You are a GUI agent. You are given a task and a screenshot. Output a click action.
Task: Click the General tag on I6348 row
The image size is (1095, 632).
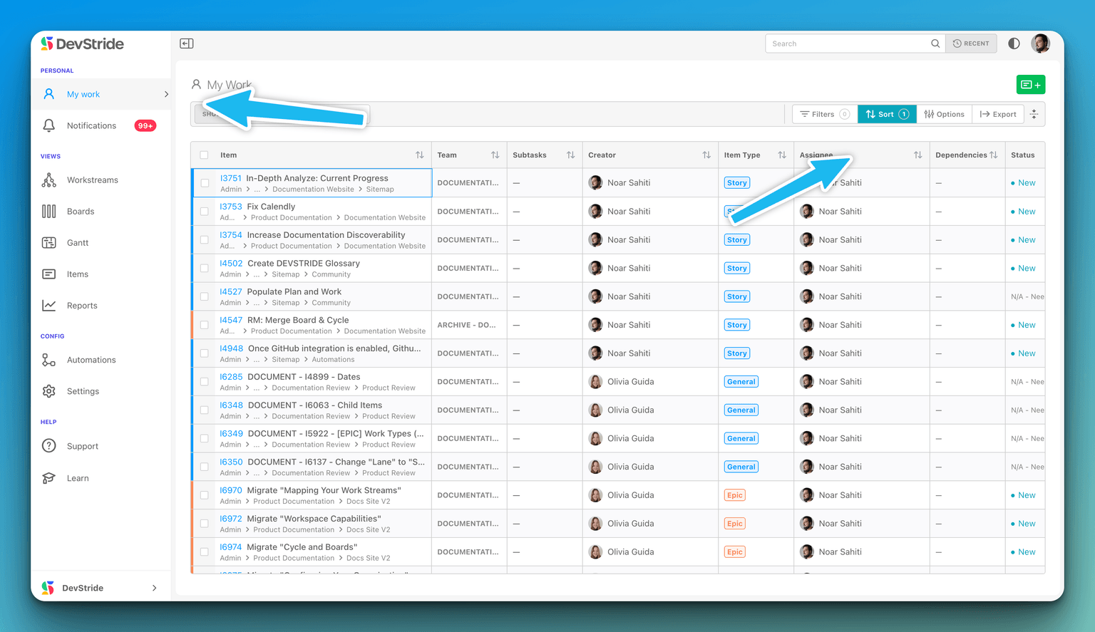(741, 410)
